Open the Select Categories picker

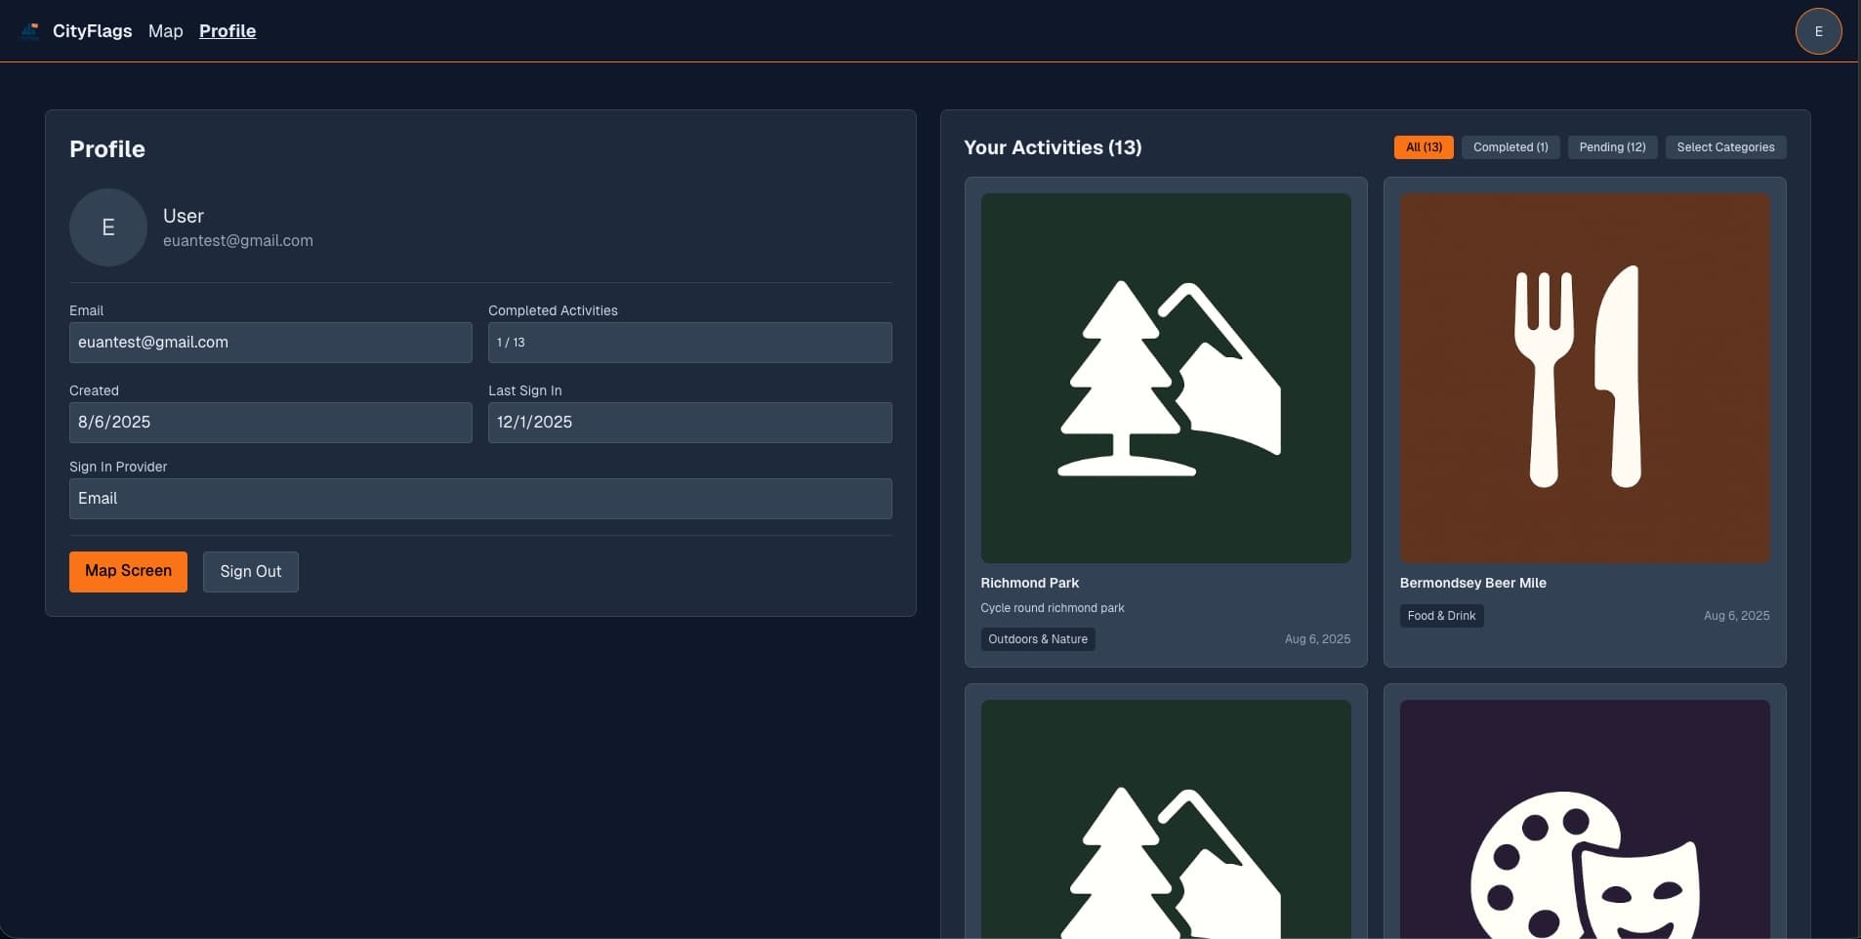click(x=1724, y=146)
